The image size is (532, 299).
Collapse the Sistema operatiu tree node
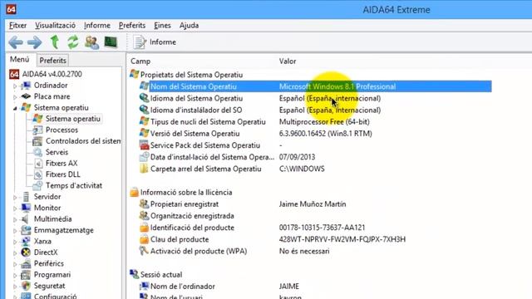click(15, 109)
